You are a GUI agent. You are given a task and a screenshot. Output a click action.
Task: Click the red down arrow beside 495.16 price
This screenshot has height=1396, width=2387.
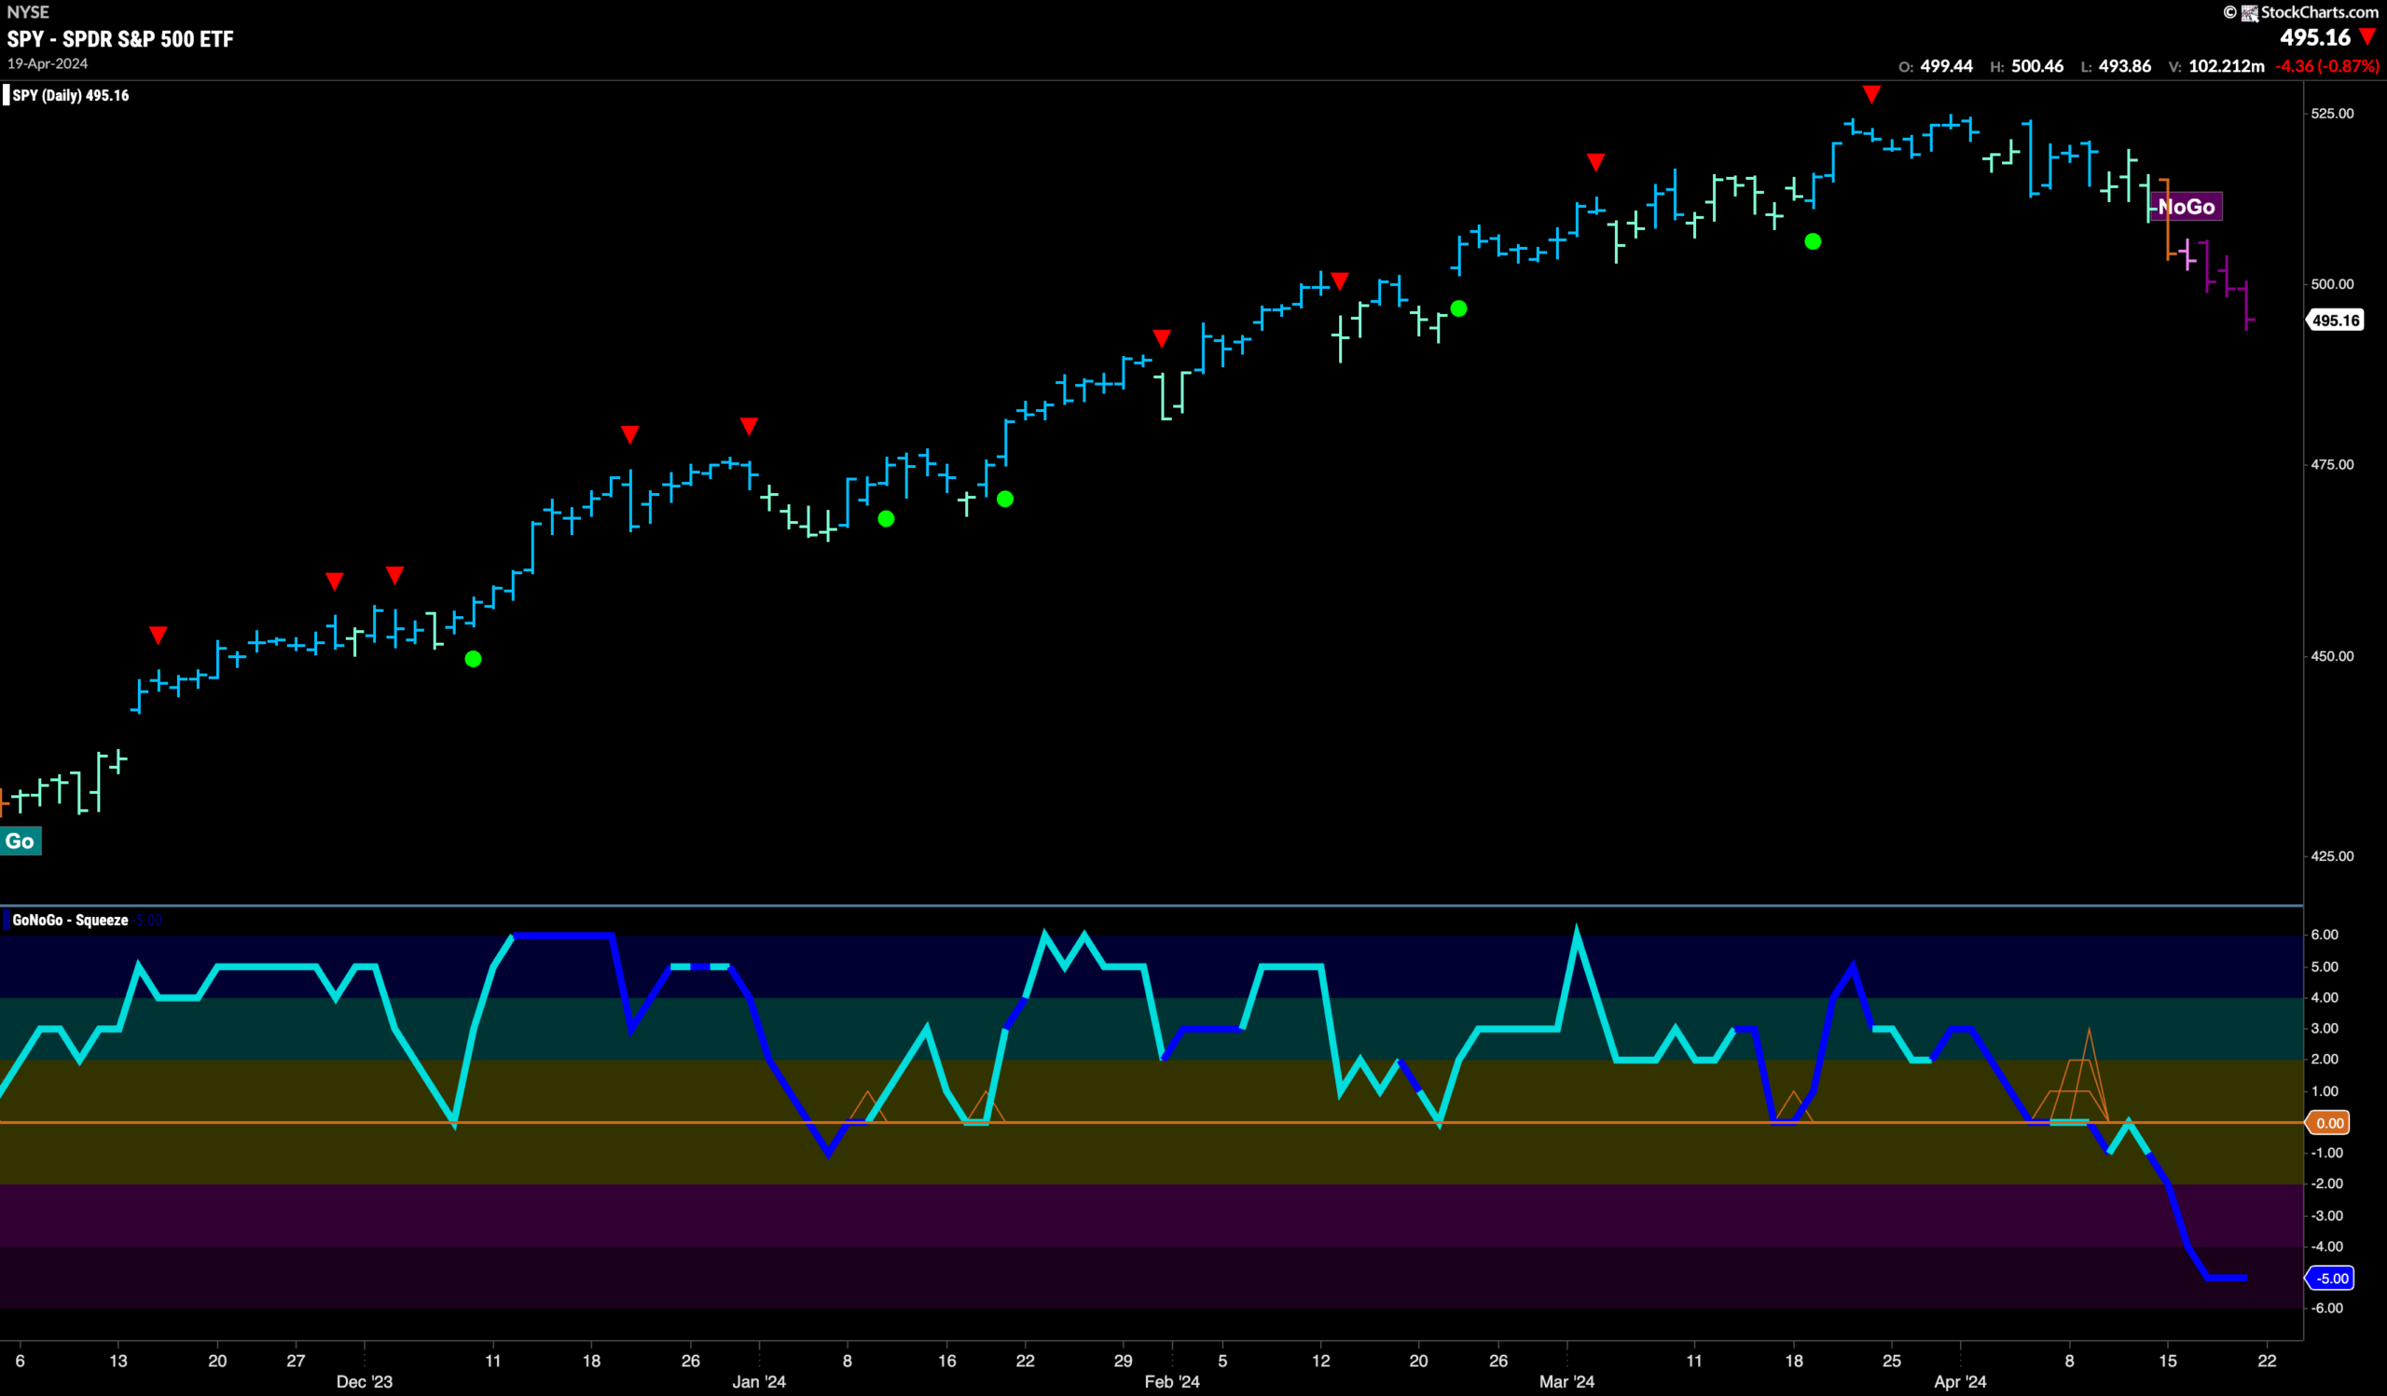2369,37
